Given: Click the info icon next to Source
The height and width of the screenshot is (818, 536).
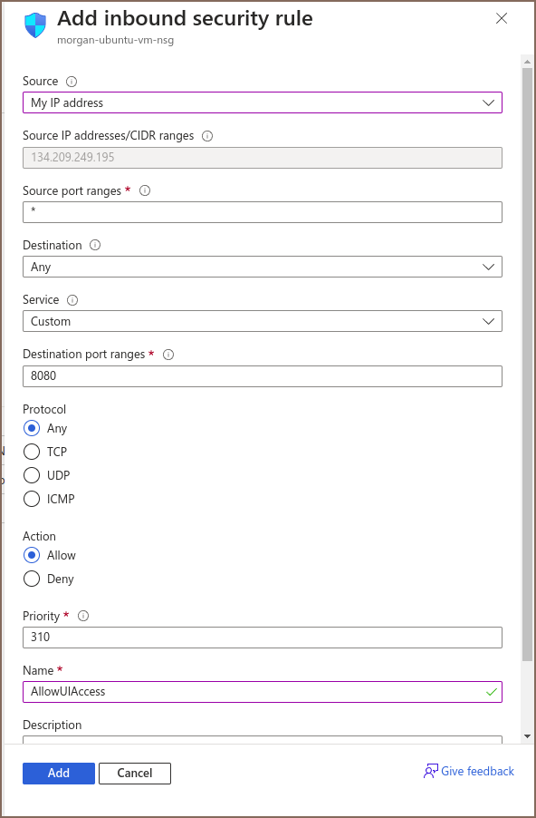Looking at the screenshot, I should [x=72, y=82].
